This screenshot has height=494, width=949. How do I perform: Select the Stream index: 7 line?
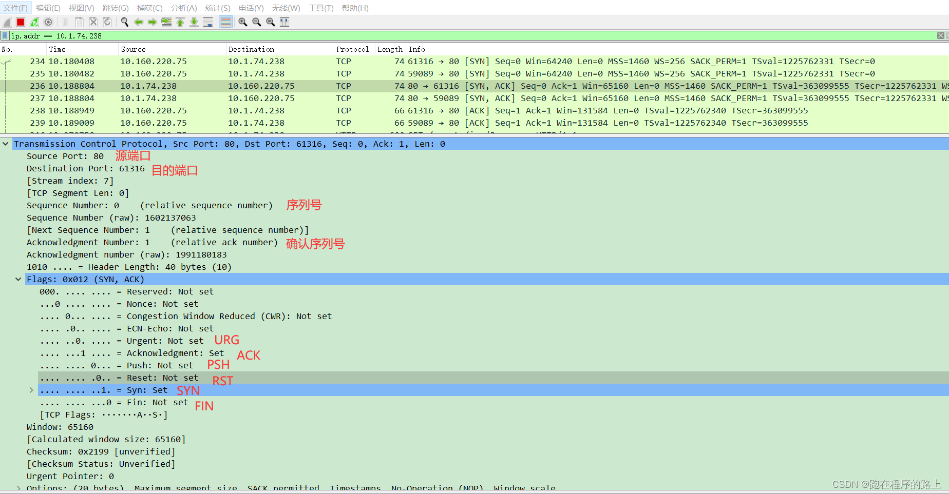70,181
